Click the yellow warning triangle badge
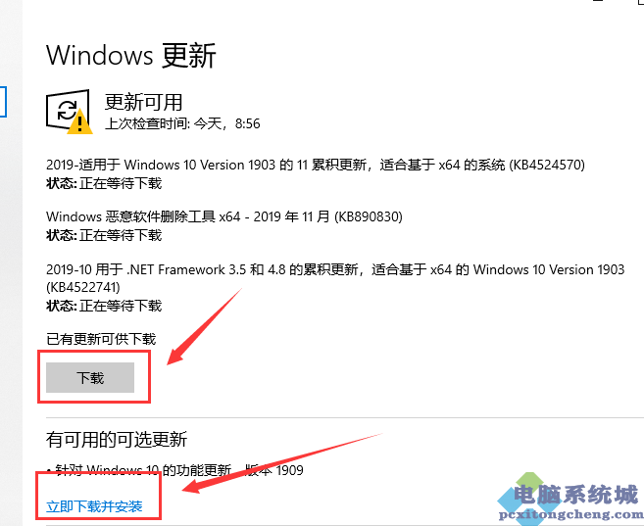Viewport: 644px width, 526px height. 79,121
